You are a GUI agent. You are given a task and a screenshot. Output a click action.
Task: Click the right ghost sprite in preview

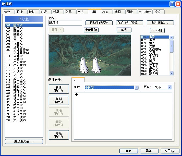[96, 65]
